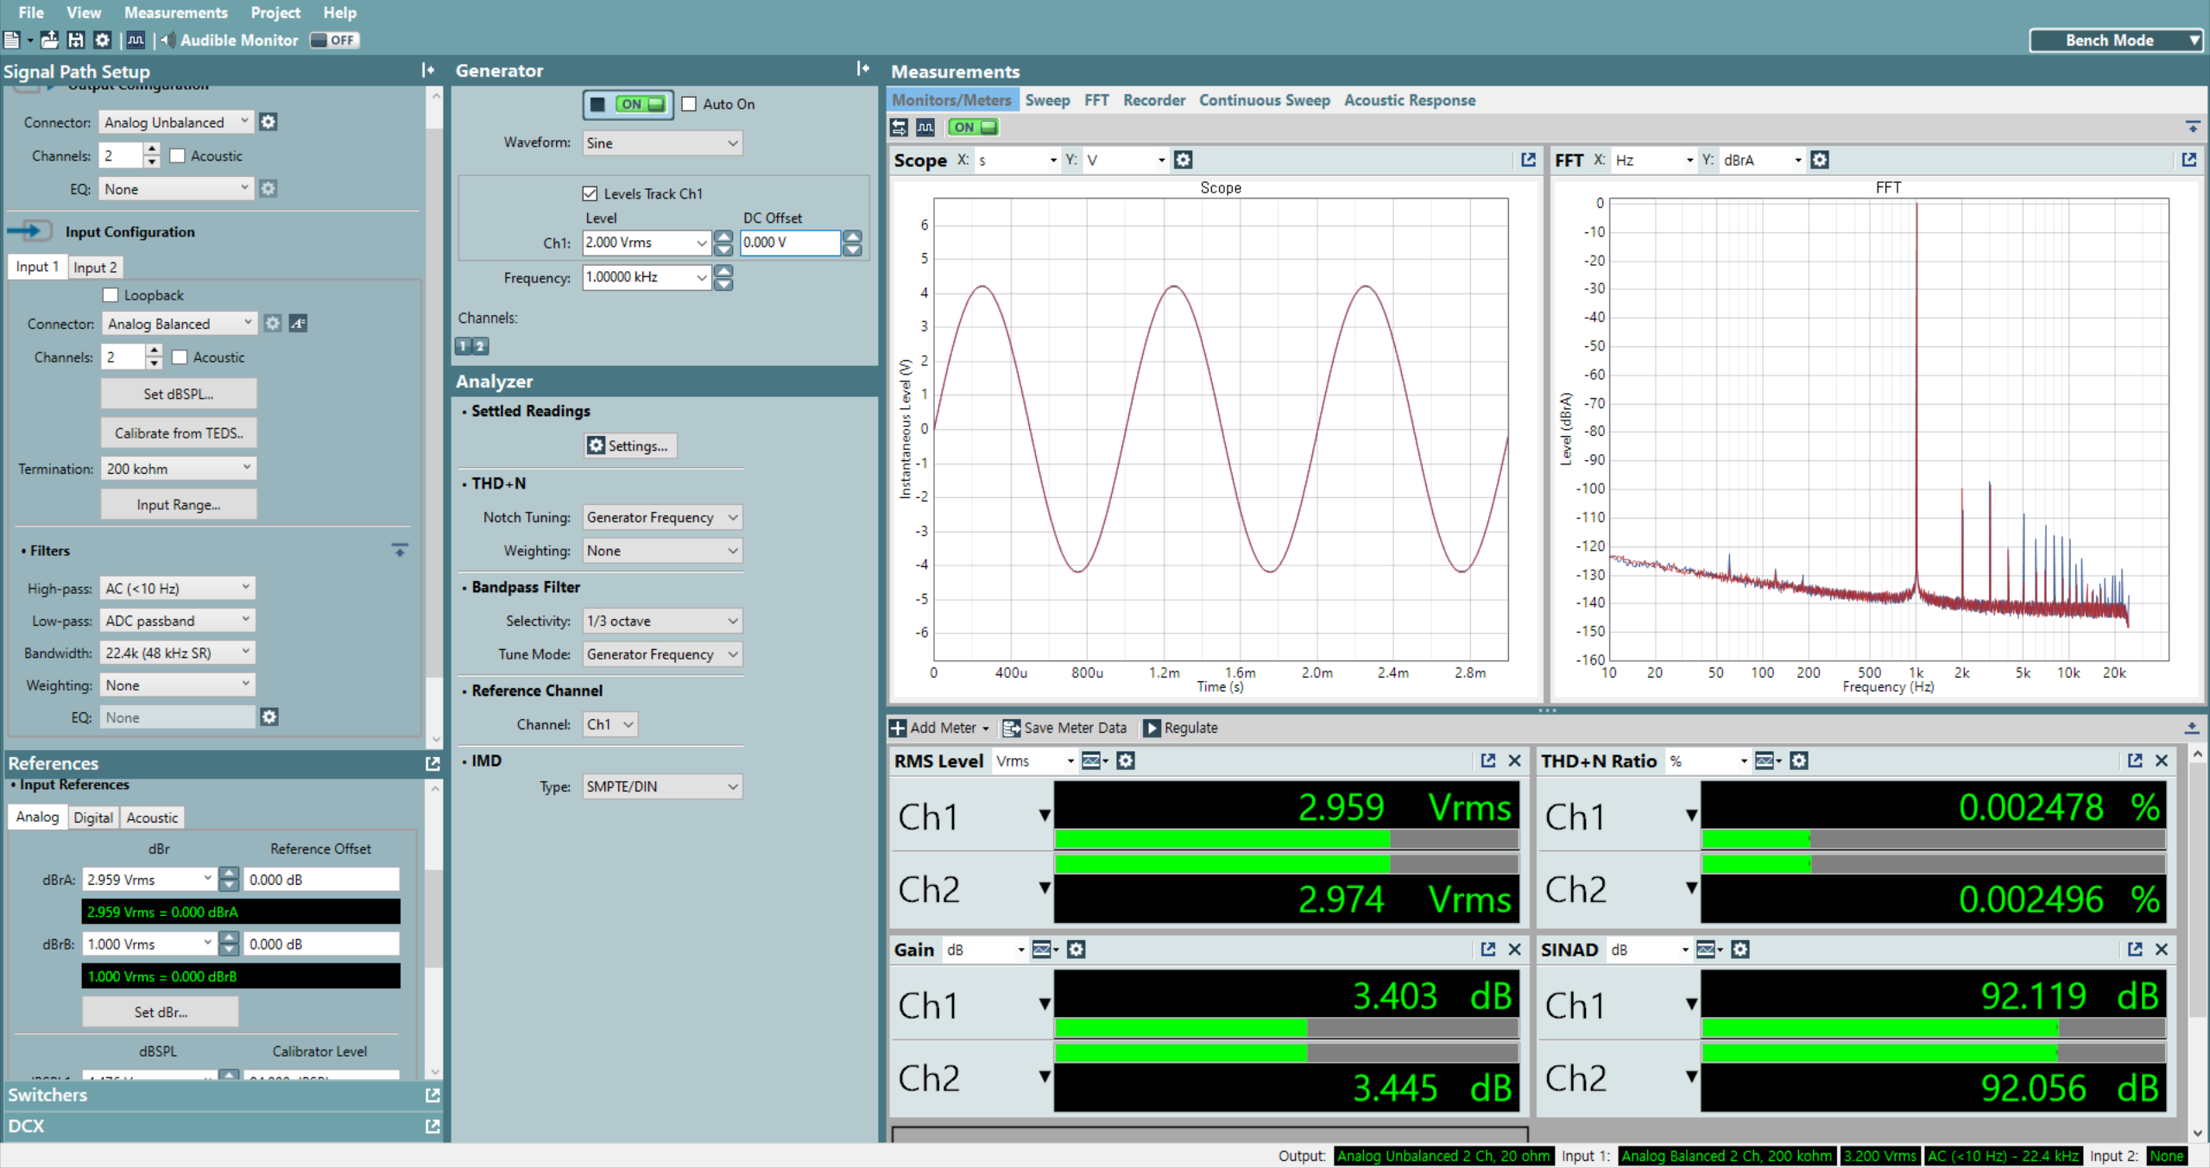
Task: Open Gain meter settings gear
Action: (1076, 950)
